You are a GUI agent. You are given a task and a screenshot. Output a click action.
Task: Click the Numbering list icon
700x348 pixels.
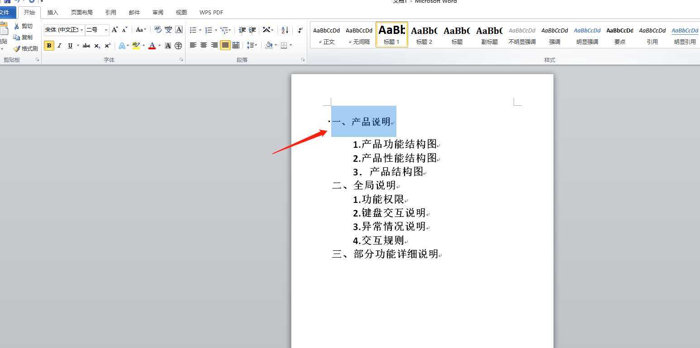(209, 30)
